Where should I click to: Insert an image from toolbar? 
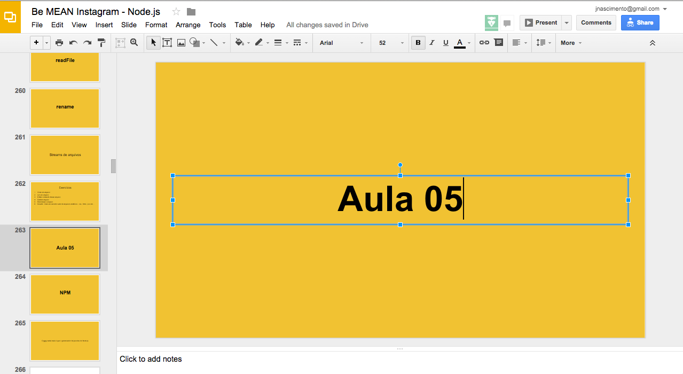(x=181, y=43)
